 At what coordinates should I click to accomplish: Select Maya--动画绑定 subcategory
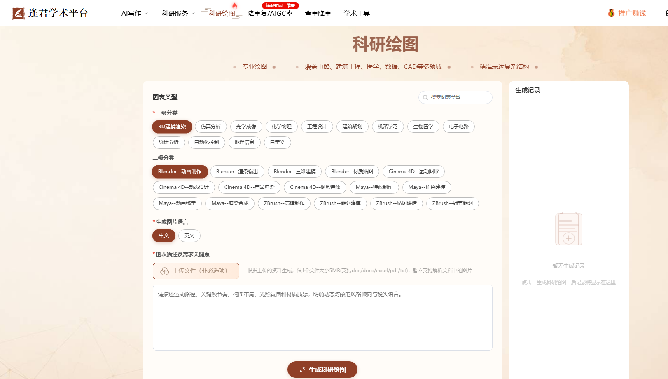178,203
